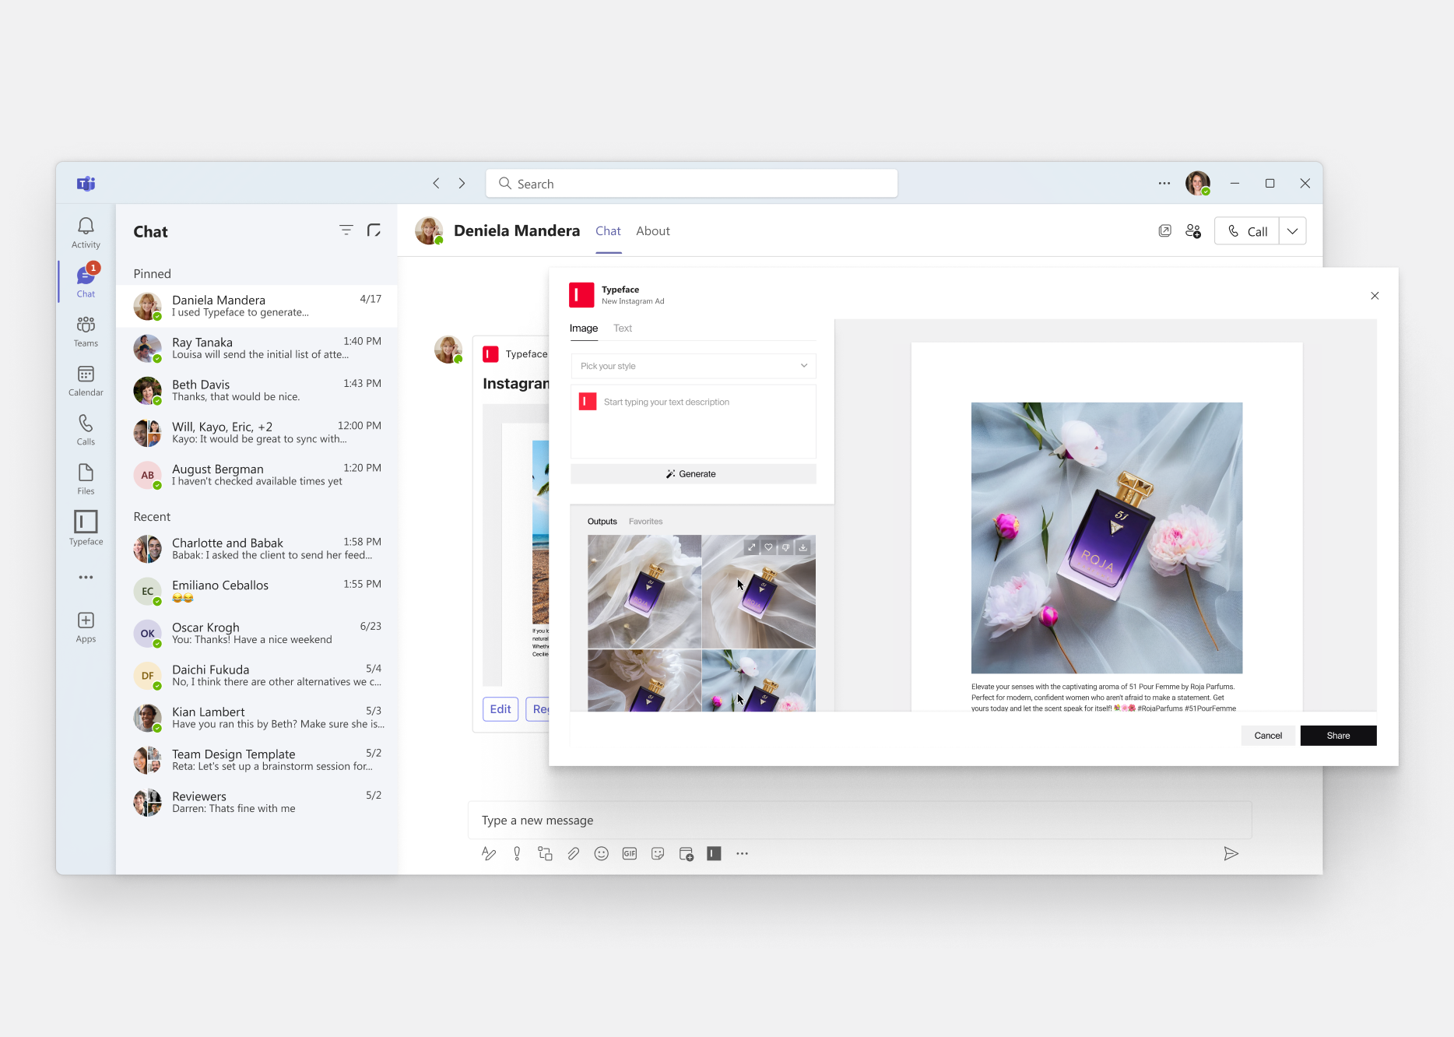Go forward using the right arrow
This screenshot has height=1037, width=1454.
(462, 183)
